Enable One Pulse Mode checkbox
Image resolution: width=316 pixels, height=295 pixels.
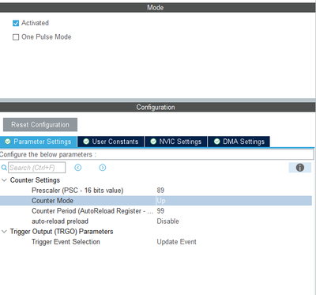16,37
